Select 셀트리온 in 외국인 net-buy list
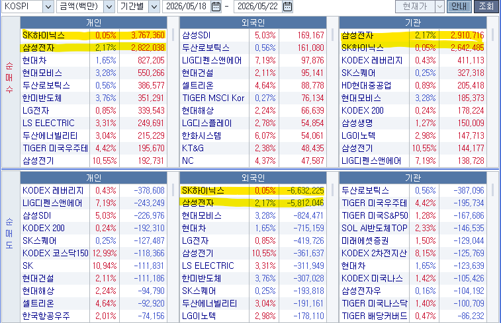Viewport: 501px width, 323px height. coord(197,85)
